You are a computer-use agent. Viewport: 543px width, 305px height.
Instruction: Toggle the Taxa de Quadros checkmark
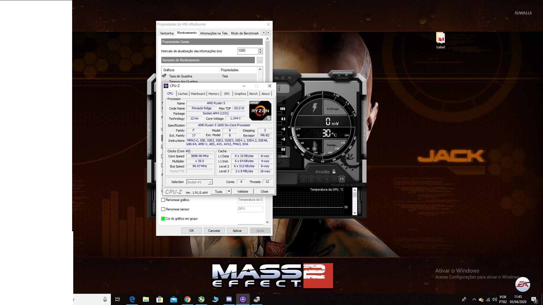(164, 76)
